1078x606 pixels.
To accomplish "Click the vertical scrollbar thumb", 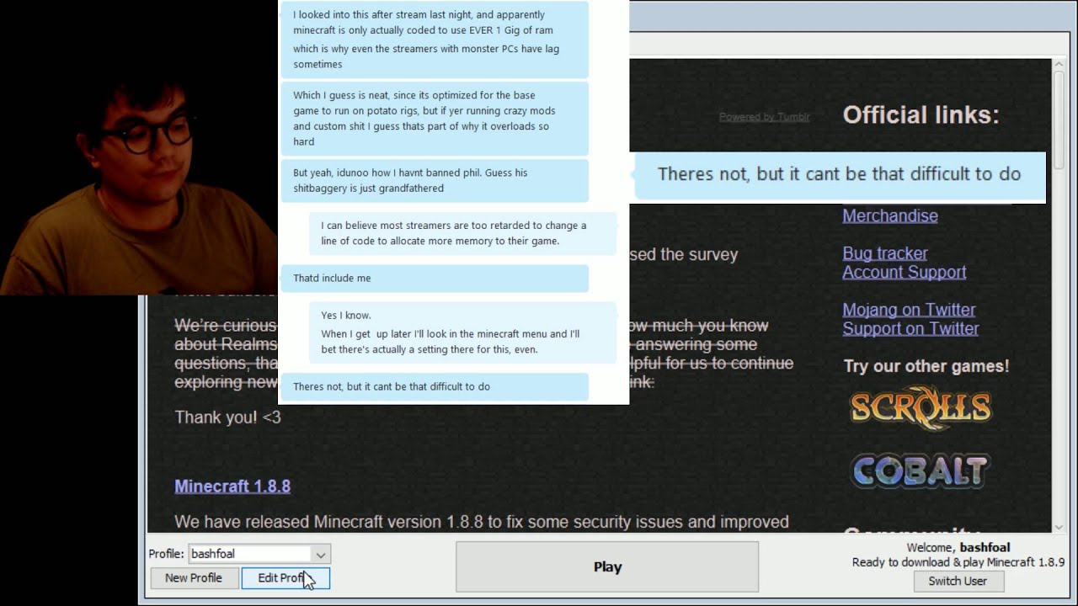I will pyautogui.click(x=1059, y=118).
